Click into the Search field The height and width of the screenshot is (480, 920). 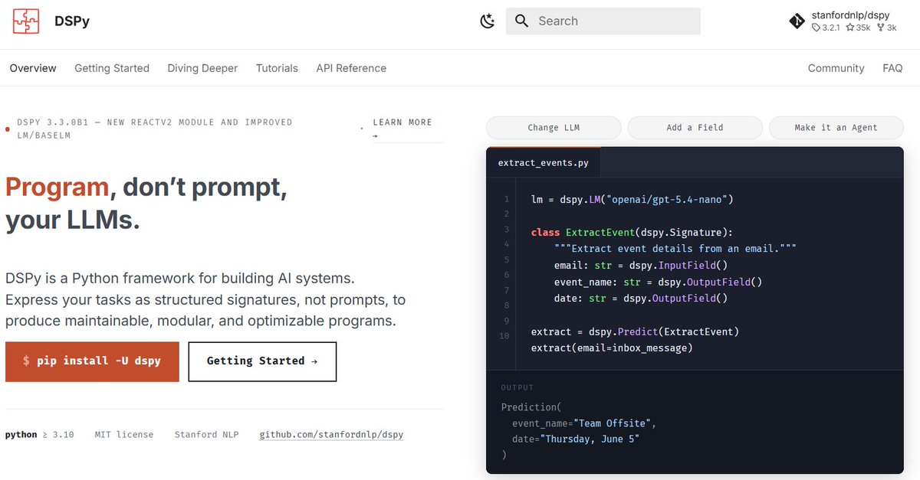603,21
